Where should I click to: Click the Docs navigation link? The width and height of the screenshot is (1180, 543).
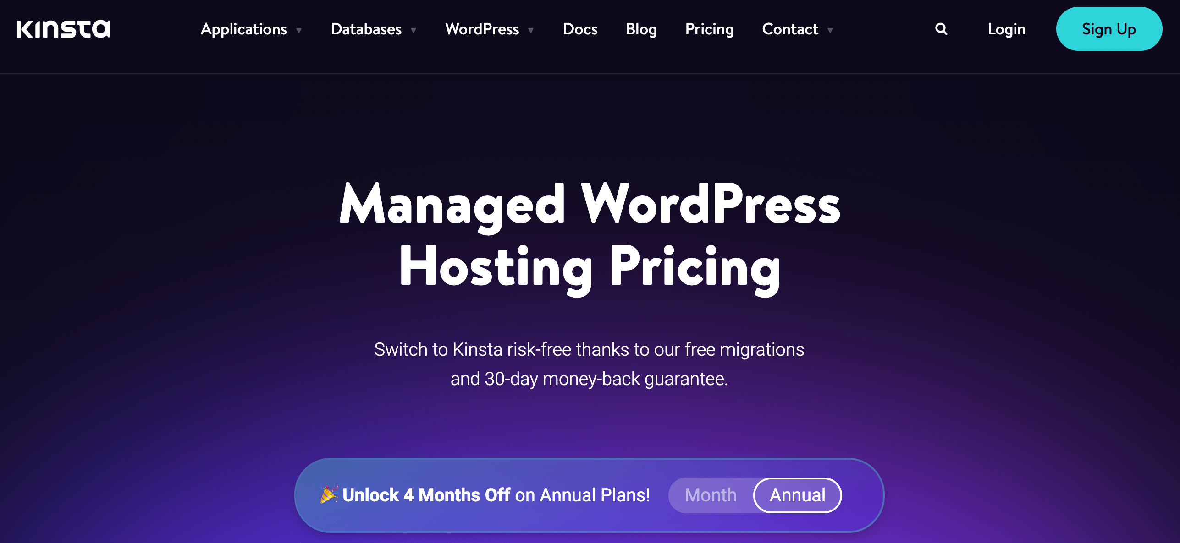(x=580, y=29)
